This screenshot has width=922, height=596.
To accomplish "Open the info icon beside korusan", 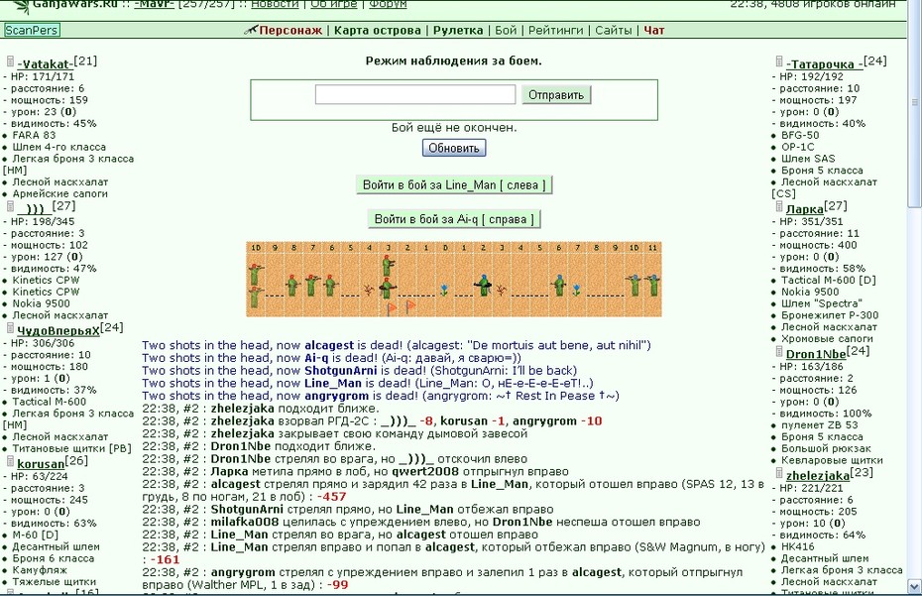I will pyautogui.click(x=10, y=461).
